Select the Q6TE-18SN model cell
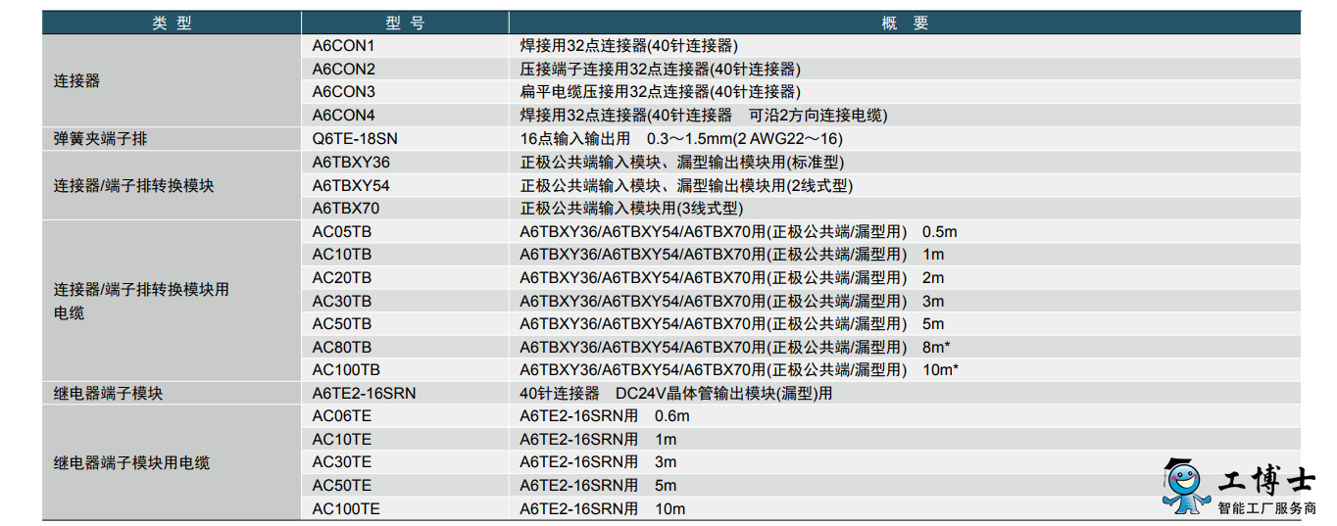1337x526 pixels. (405, 139)
